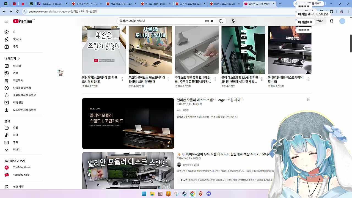Click the search magnifier button
The width and height of the screenshot is (352, 198).
pyautogui.click(x=221, y=21)
